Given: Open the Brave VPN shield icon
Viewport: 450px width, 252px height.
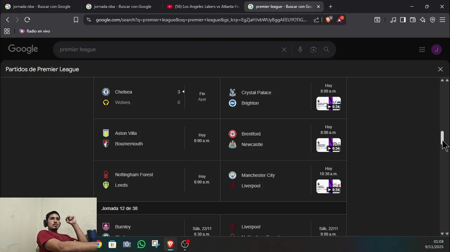Looking at the screenshot, I should click(432, 20).
